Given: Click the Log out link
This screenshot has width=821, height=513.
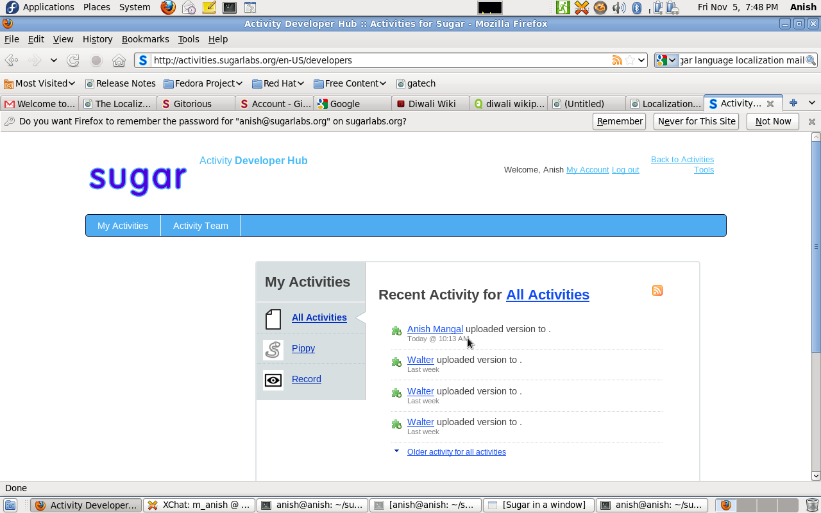Looking at the screenshot, I should 625,170.
